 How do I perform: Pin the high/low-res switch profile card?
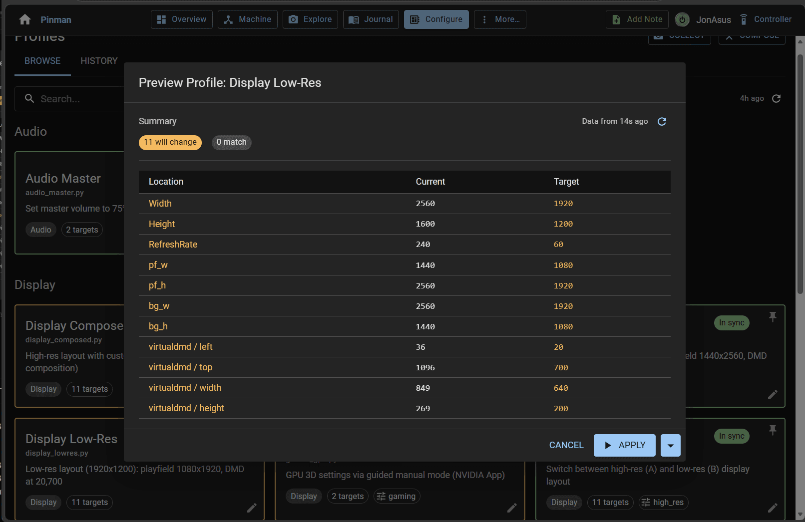773,430
